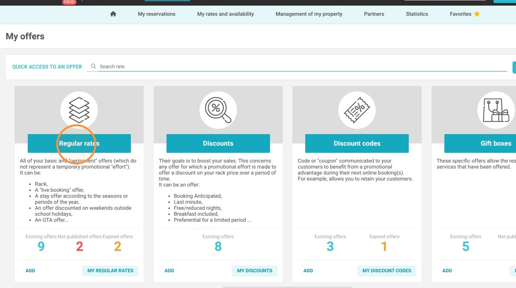
Task: Click "Existing offers" label in Discounts card
Action: (218, 237)
